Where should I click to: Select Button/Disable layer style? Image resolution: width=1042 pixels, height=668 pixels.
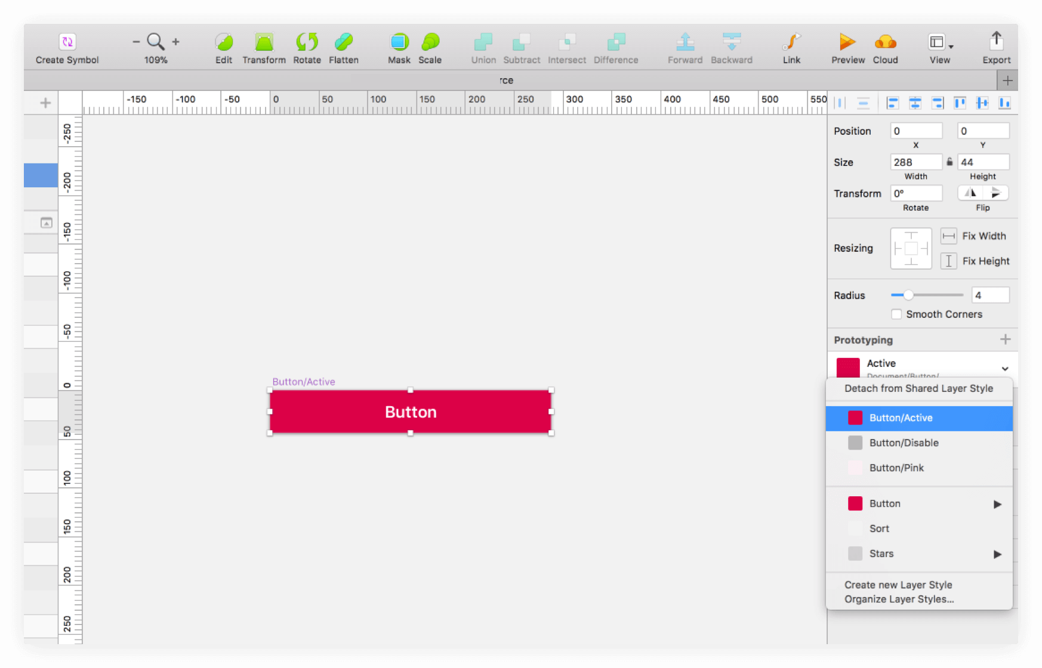coord(904,443)
